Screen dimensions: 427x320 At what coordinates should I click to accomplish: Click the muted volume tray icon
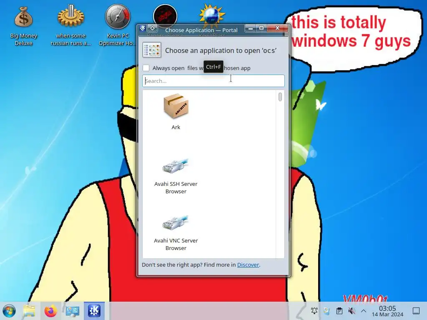click(x=352, y=311)
